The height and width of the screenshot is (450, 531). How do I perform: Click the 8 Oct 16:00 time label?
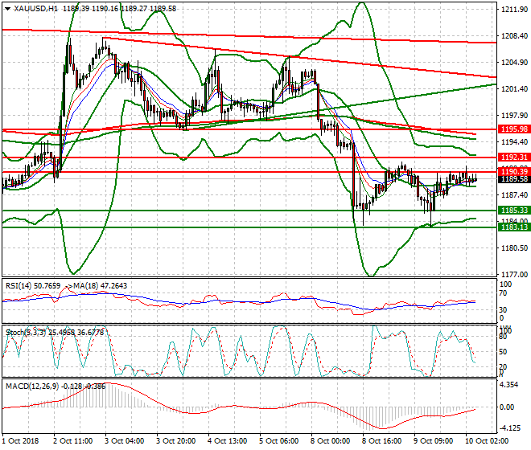[x=381, y=441]
